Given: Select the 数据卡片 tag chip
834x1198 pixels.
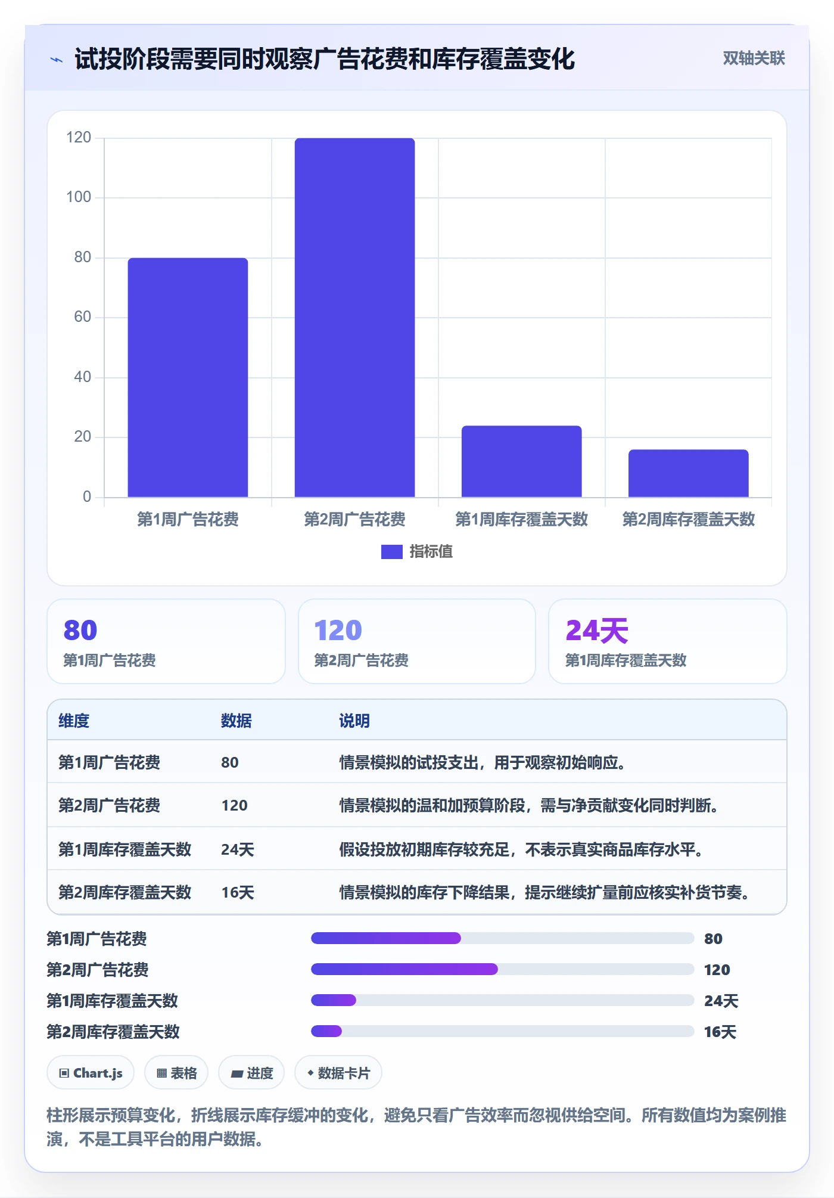Looking at the screenshot, I should click(x=338, y=1073).
